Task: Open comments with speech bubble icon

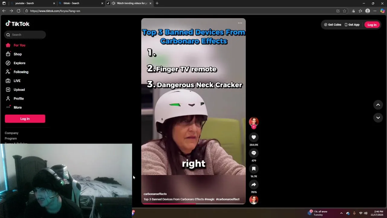Action: [x=254, y=153]
